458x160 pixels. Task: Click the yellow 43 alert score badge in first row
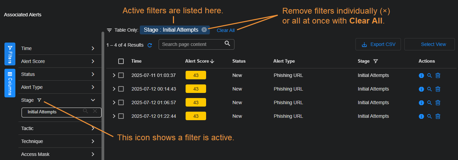click(196, 75)
